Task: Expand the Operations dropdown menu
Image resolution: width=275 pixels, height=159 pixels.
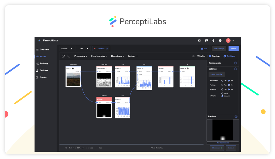Action: click(118, 56)
